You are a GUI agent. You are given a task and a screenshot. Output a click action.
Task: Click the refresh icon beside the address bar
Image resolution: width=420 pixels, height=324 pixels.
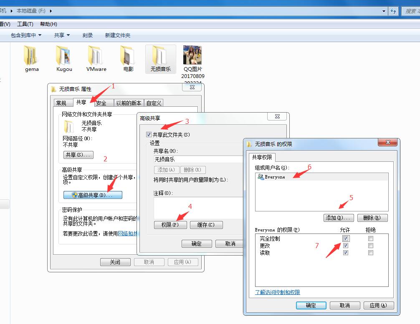(393, 11)
